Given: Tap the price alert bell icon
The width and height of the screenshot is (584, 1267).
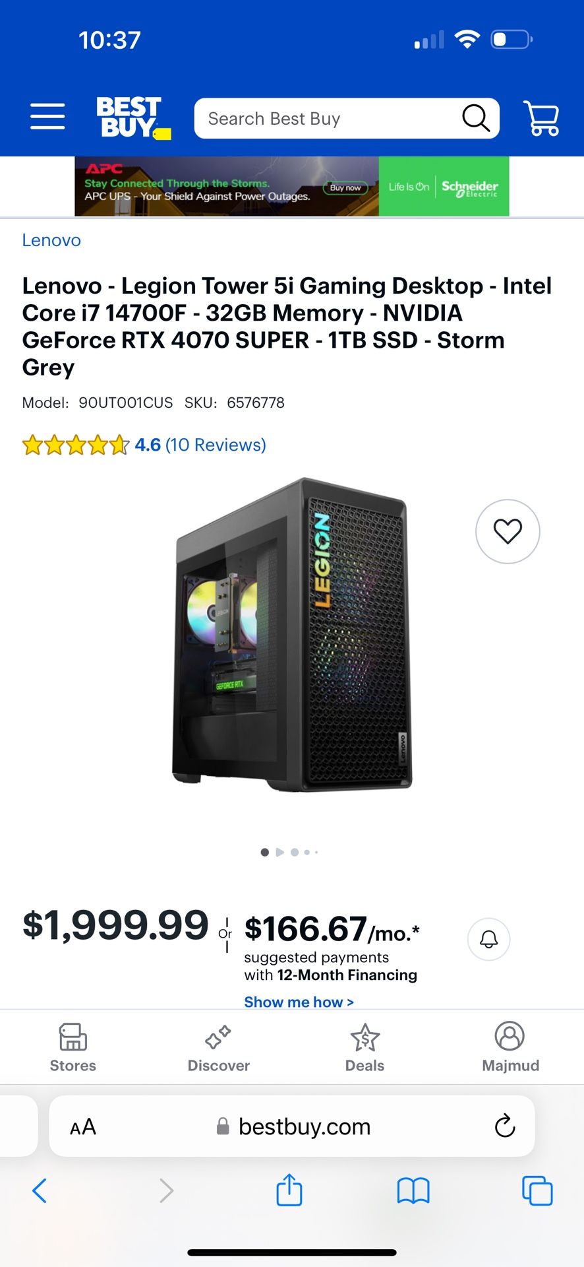Looking at the screenshot, I should tap(488, 939).
